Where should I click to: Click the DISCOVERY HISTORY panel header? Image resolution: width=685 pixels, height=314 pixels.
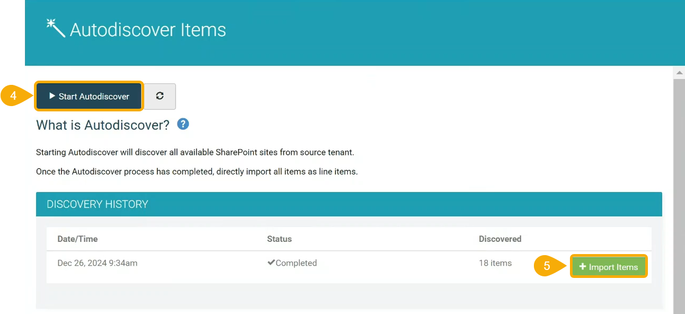pos(349,204)
